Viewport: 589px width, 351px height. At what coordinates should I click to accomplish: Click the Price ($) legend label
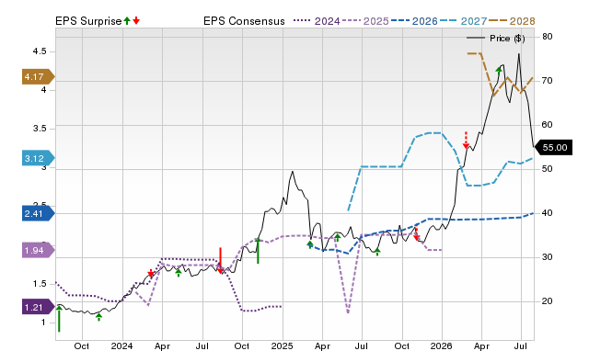(x=507, y=39)
